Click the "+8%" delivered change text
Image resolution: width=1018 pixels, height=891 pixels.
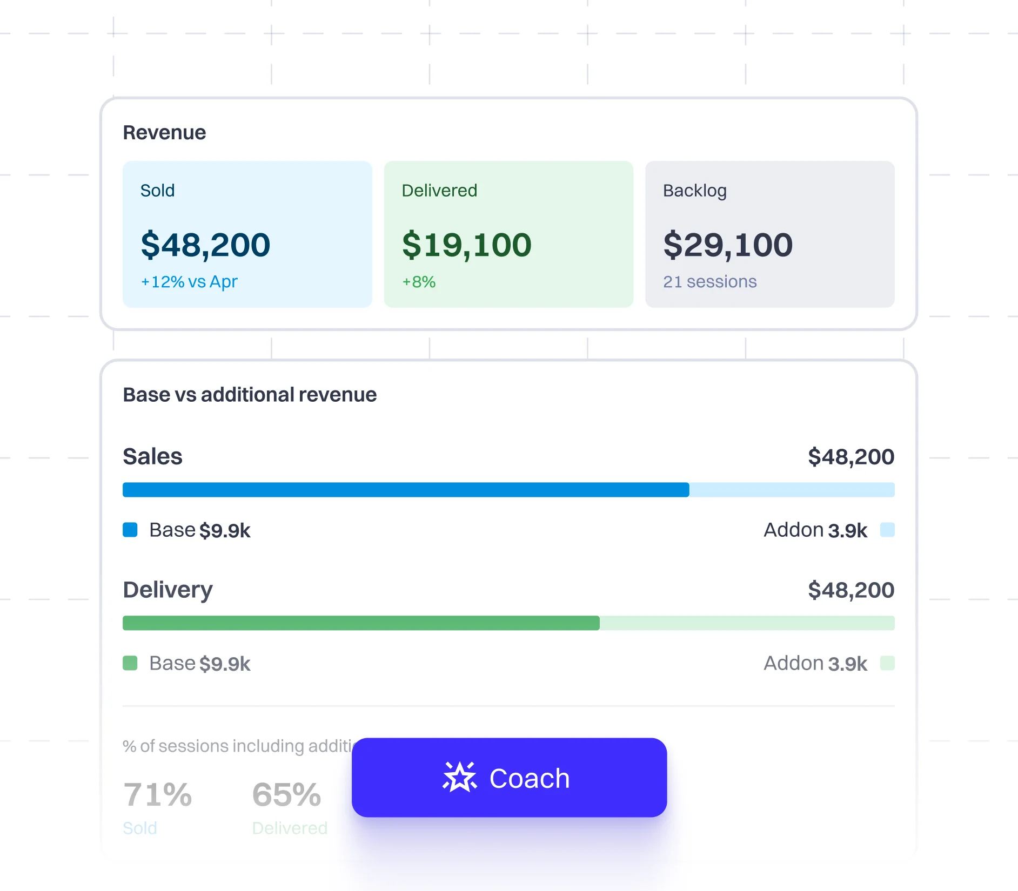click(419, 282)
